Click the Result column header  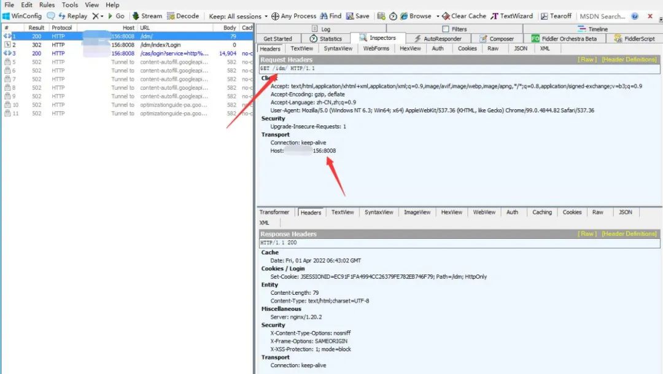click(36, 28)
